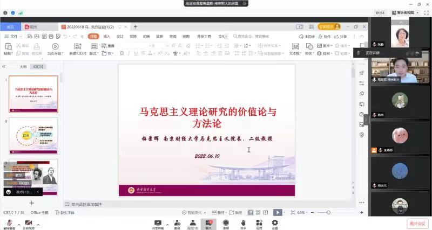Click the 新建幻灯片 new slide button

point(77,50)
